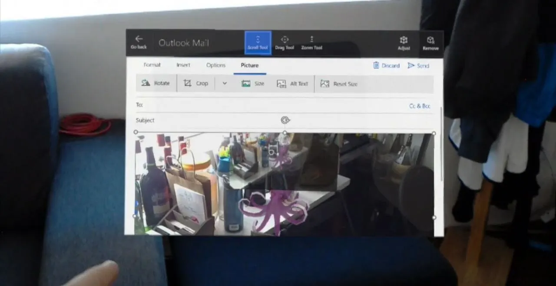Viewport: 556px width, 286px height.
Task: Send the email
Action: [x=418, y=65]
